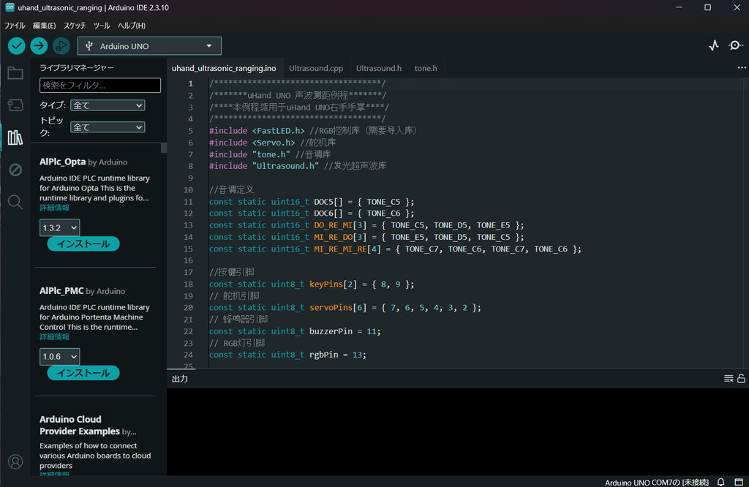The height and width of the screenshot is (487, 749).
Task: Click the library search filter field
Action: coord(100,86)
